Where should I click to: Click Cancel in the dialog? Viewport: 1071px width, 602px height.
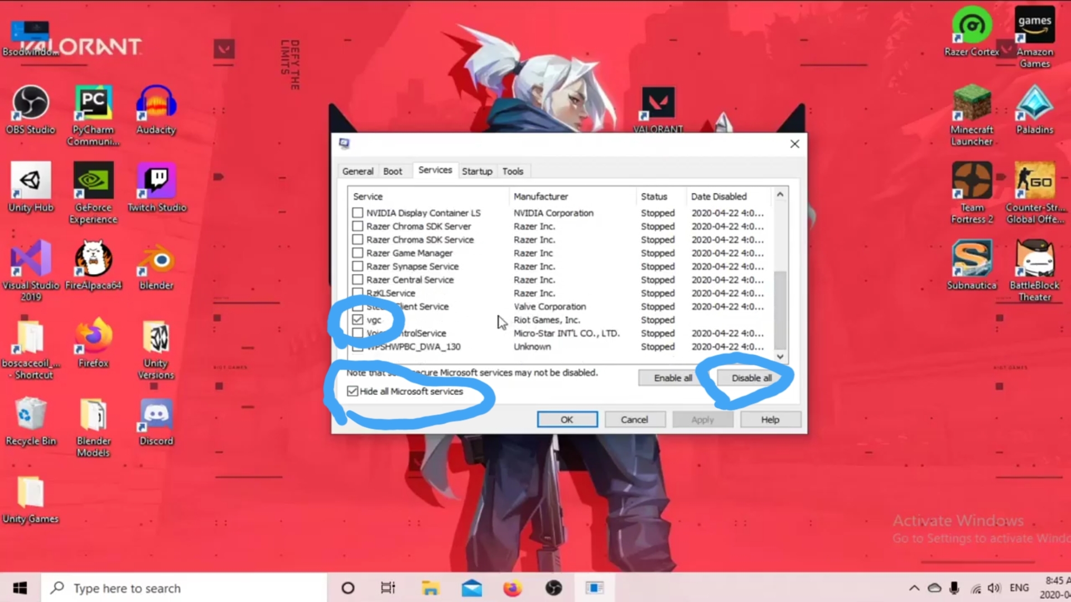coord(635,420)
